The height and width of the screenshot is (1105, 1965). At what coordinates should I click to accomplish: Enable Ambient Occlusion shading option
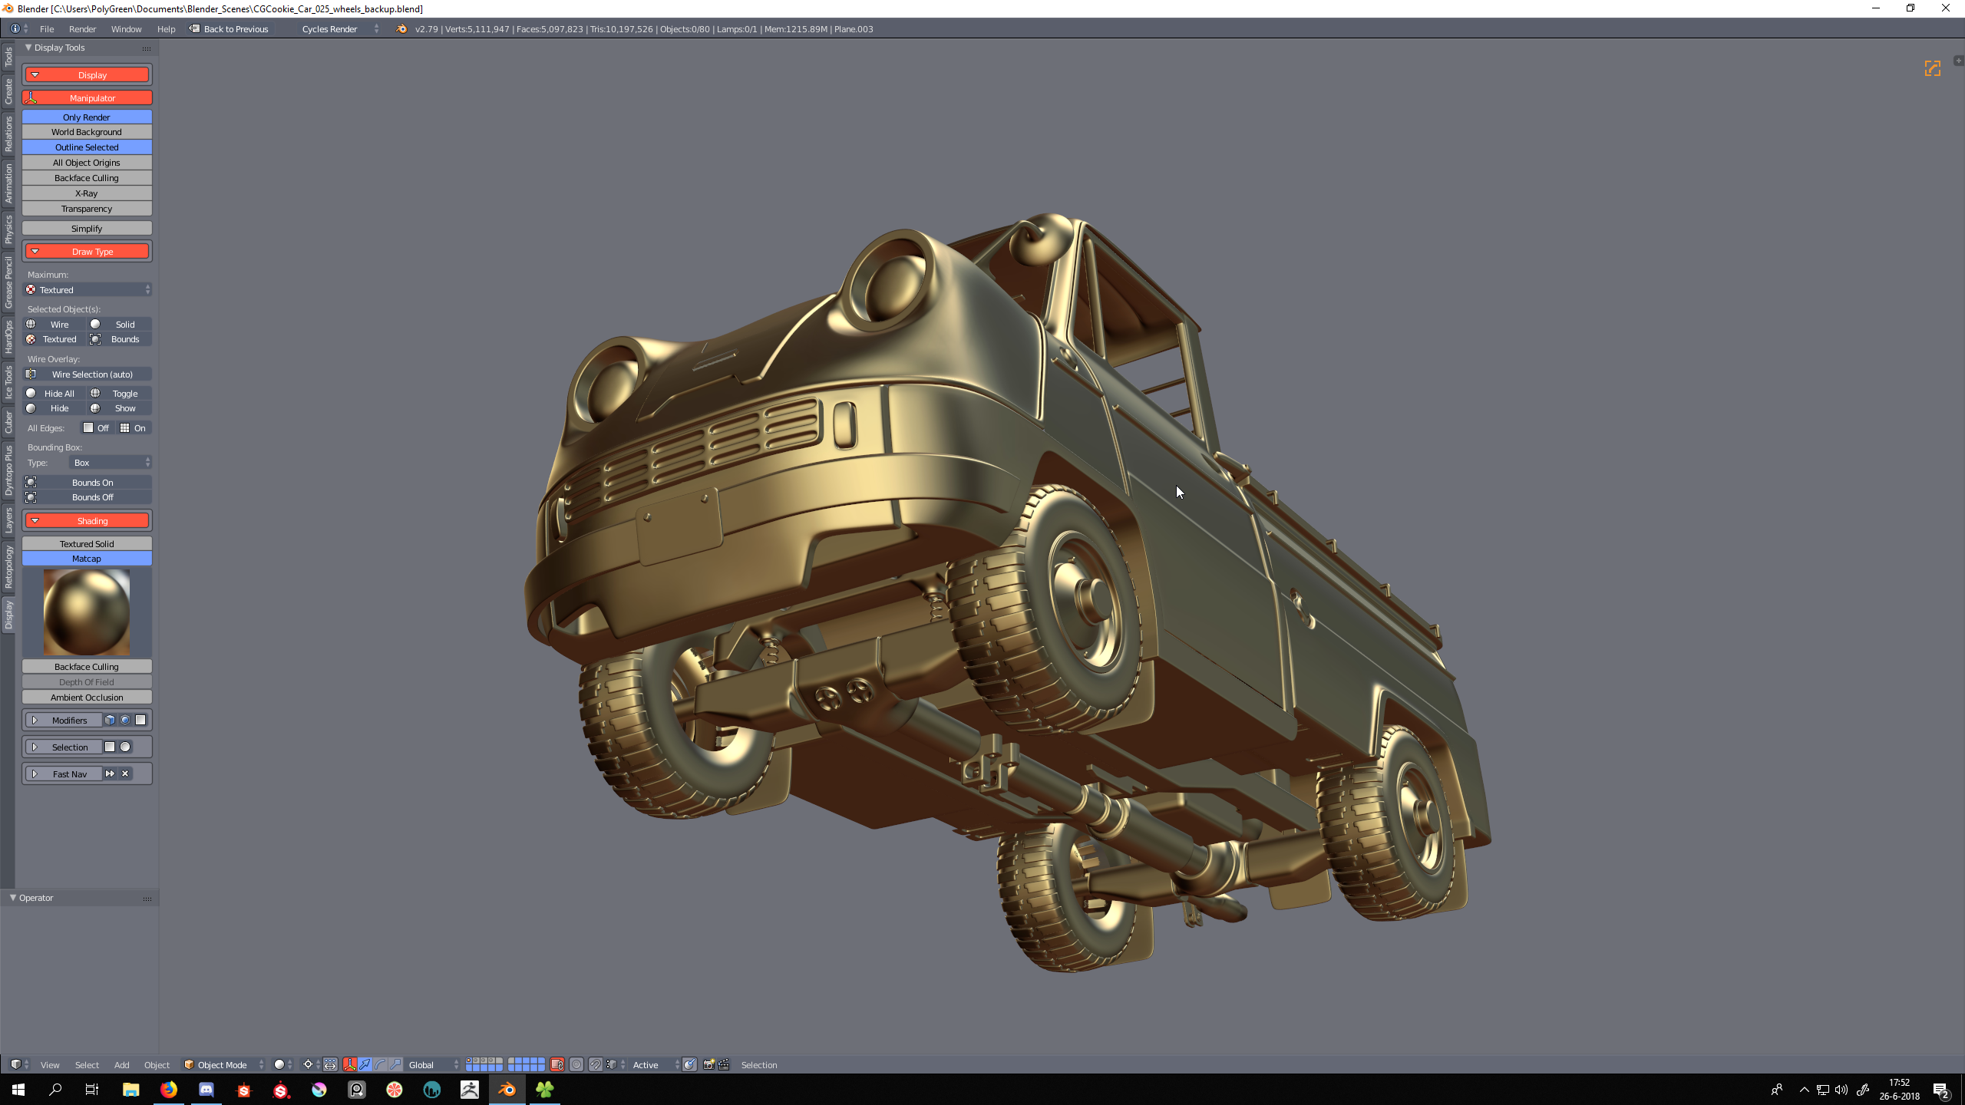coord(87,698)
